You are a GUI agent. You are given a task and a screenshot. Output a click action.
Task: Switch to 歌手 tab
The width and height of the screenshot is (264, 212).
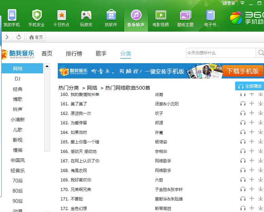coord(101,53)
